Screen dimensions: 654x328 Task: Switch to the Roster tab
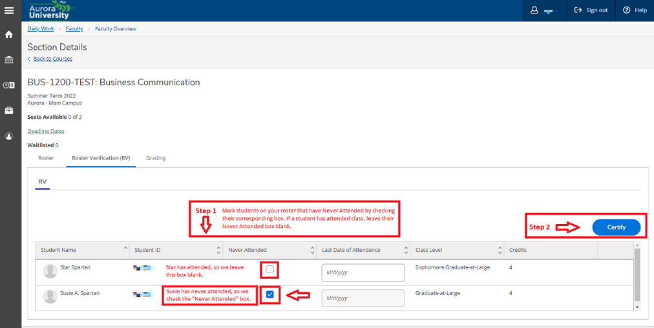[46, 158]
